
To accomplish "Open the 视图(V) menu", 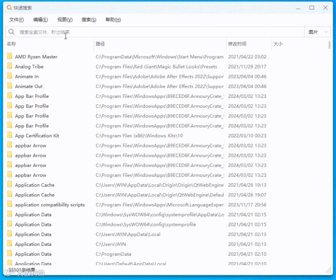I will click(x=65, y=20).
